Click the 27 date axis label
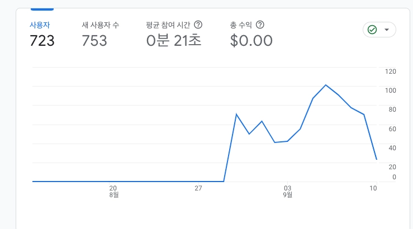This screenshot has height=229, width=413. 198,188
